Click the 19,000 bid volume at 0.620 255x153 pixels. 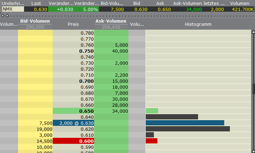coord(35,129)
